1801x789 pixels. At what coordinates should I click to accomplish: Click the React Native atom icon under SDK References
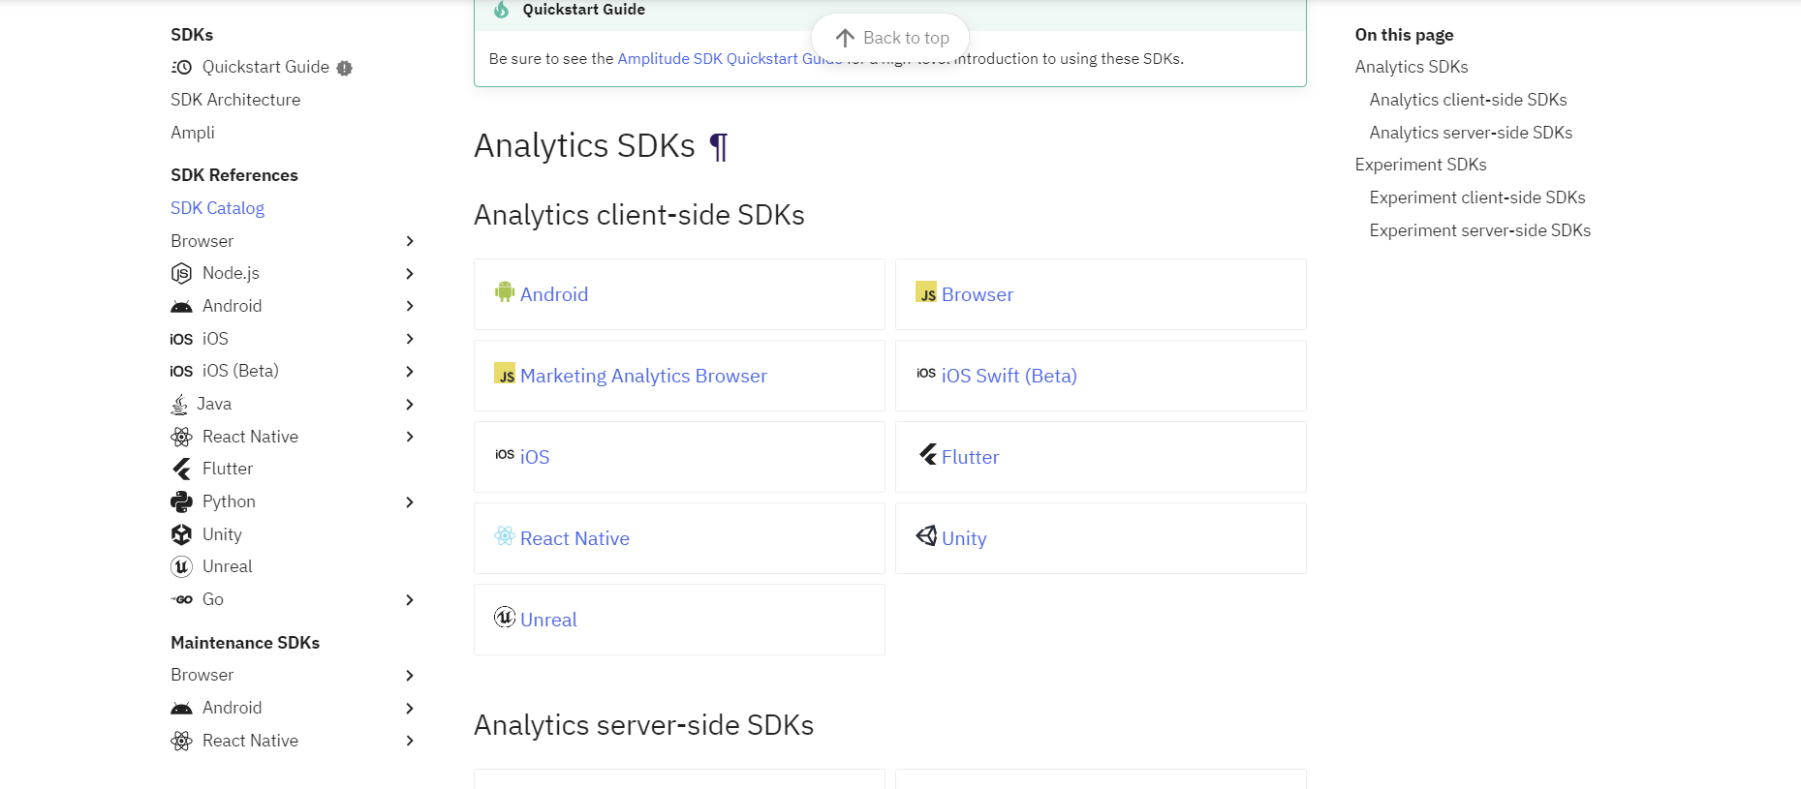181,437
